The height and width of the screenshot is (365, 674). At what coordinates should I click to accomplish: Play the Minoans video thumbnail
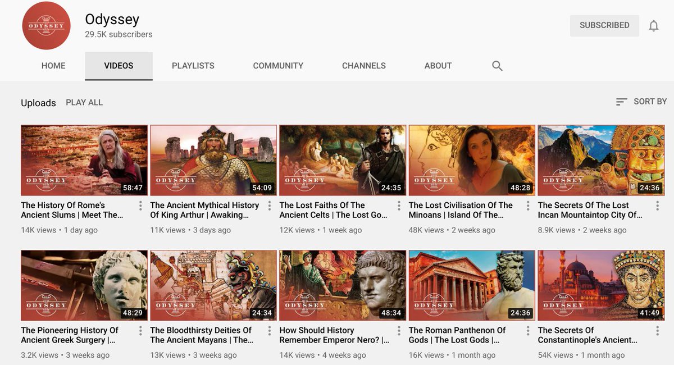pos(472,160)
